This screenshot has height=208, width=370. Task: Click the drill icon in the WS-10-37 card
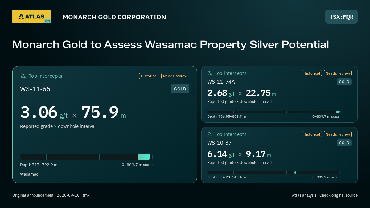tap(210, 134)
